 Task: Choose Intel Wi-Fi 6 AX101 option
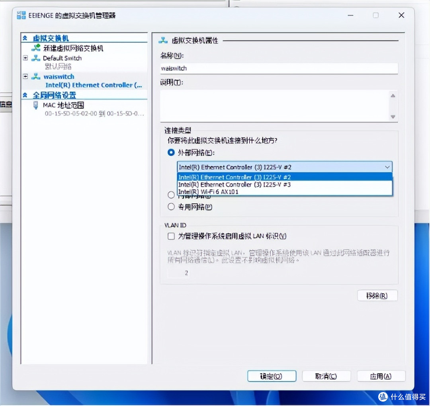(285, 191)
